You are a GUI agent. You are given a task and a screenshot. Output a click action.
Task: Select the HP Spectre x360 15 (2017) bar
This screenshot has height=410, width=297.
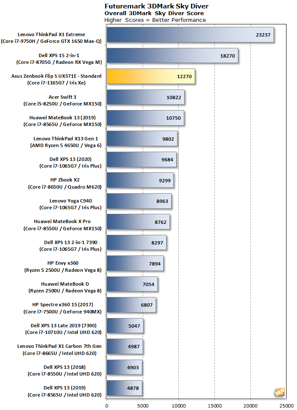(x=131, y=305)
